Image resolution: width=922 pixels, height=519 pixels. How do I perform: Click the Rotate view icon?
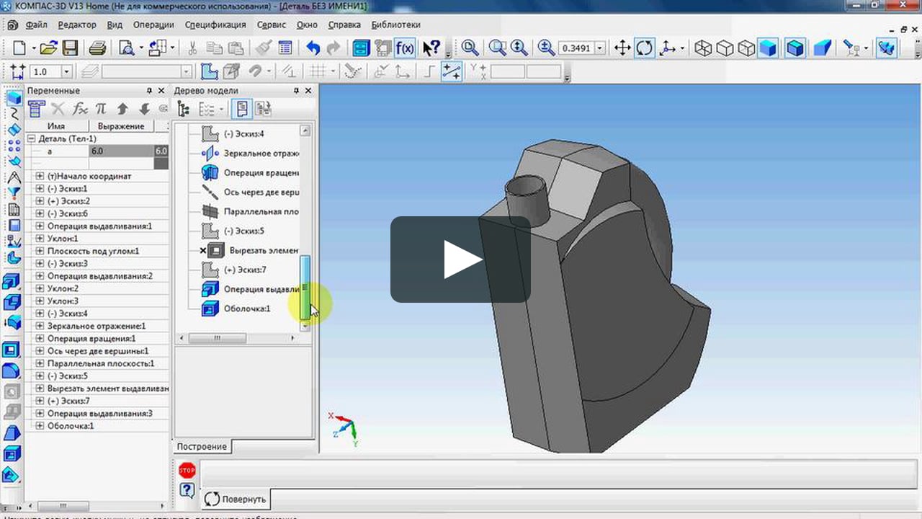point(645,48)
